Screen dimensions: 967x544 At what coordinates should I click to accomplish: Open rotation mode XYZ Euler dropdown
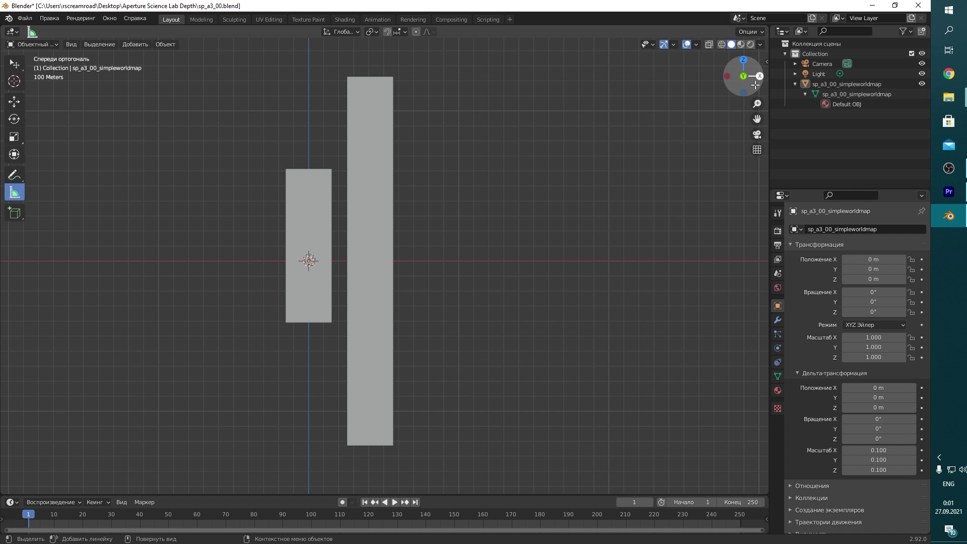[x=874, y=325]
